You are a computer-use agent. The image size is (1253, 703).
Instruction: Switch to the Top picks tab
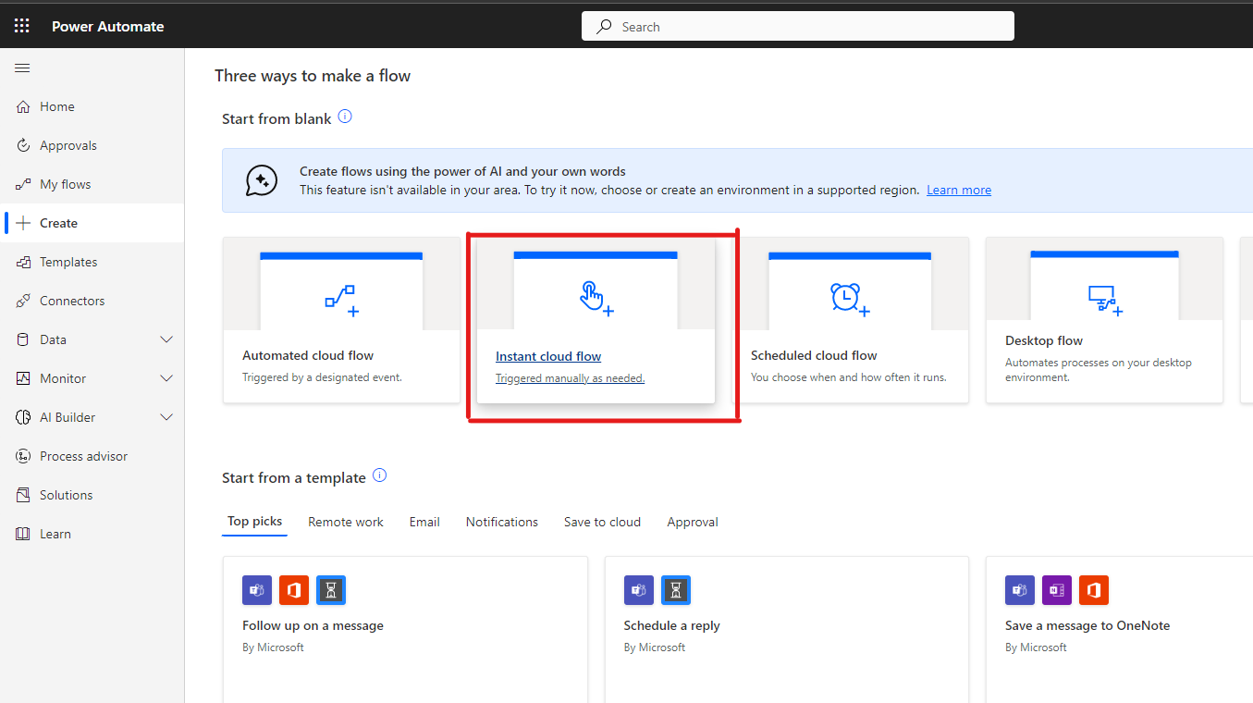click(255, 522)
